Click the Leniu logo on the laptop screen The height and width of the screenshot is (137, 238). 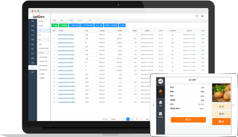tap(39, 16)
